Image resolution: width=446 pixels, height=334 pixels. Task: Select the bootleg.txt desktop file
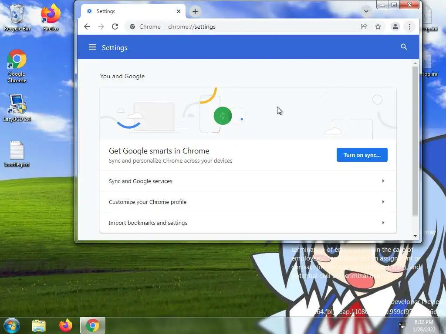click(17, 154)
